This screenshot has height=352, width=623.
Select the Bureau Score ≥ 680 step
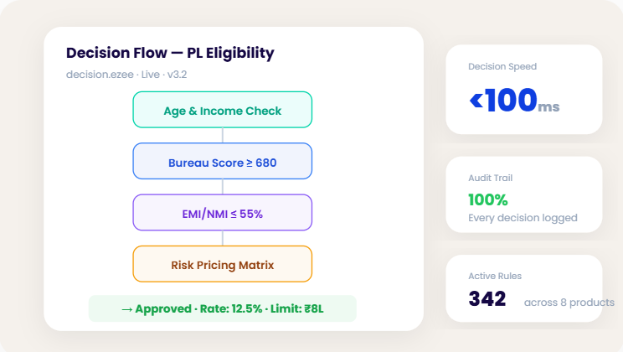pyautogui.click(x=223, y=162)
